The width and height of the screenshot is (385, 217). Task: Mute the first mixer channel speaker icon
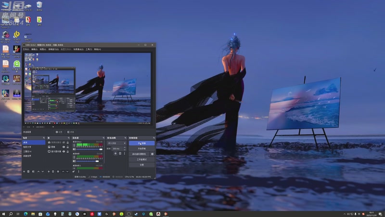tap(74, 149)
